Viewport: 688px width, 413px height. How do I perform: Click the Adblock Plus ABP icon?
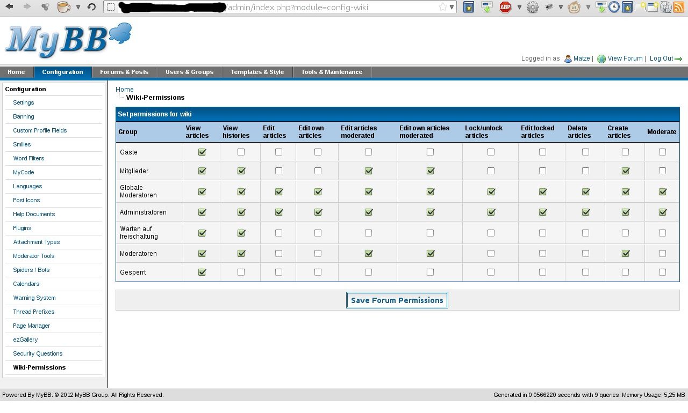coord(505,7)
